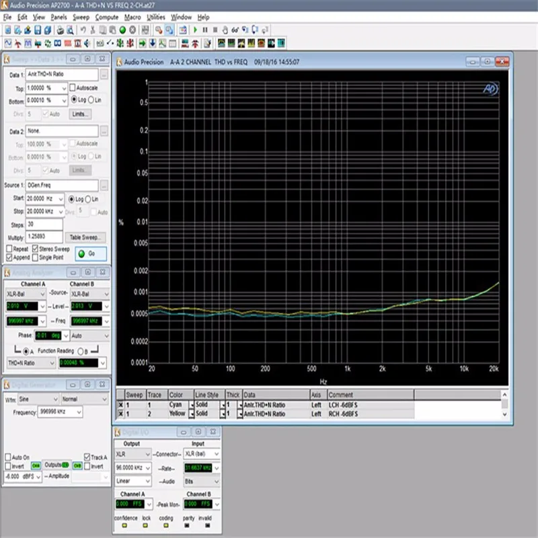Click the green right-arrow icon in second toolbar
Screen dimensions: 538x538
click(143, 43)
